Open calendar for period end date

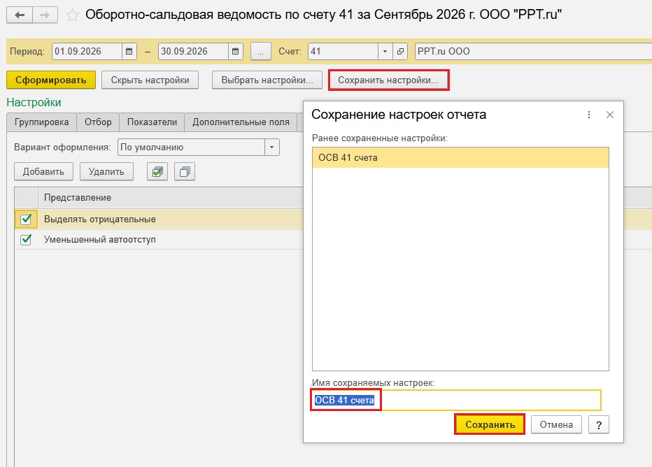coord(235,52)
